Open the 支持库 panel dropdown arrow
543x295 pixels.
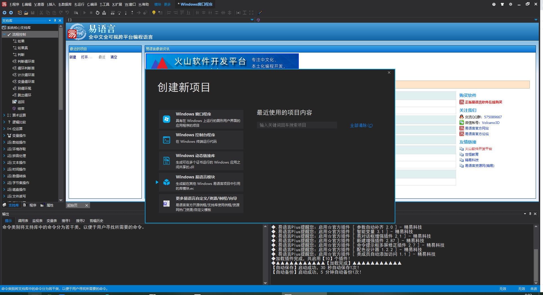pos(50,21)
